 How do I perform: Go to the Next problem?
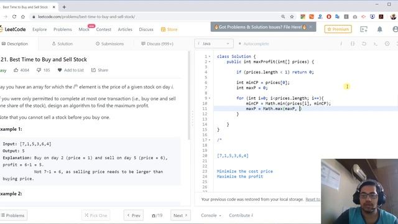click(180, 215)
